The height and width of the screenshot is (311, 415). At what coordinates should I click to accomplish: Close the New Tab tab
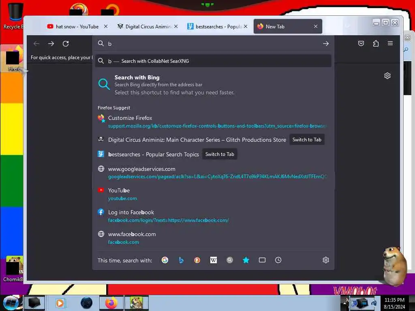tap(315, 26)
